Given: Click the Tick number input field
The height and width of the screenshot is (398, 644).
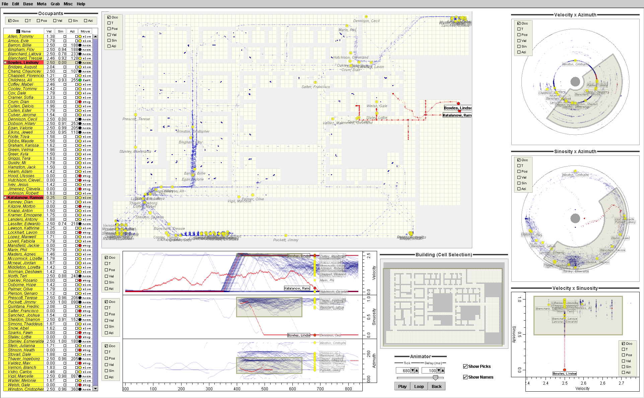Looking at the screenshot, I should coord(403,371).
